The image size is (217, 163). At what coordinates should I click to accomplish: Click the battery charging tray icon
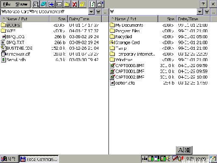click(x=181, y=159)
